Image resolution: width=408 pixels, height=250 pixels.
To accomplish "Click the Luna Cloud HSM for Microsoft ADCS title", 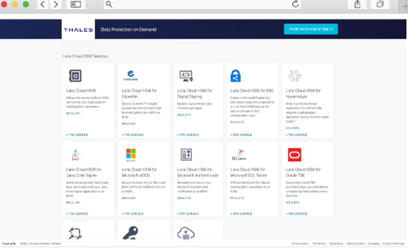I will click(x=140, y=172).
